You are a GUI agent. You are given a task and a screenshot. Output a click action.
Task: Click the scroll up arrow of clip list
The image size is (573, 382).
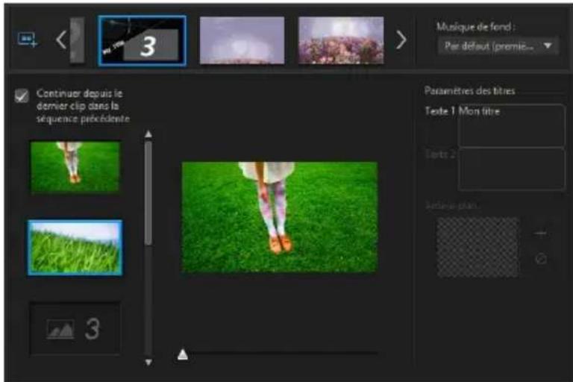pos(148,134)
